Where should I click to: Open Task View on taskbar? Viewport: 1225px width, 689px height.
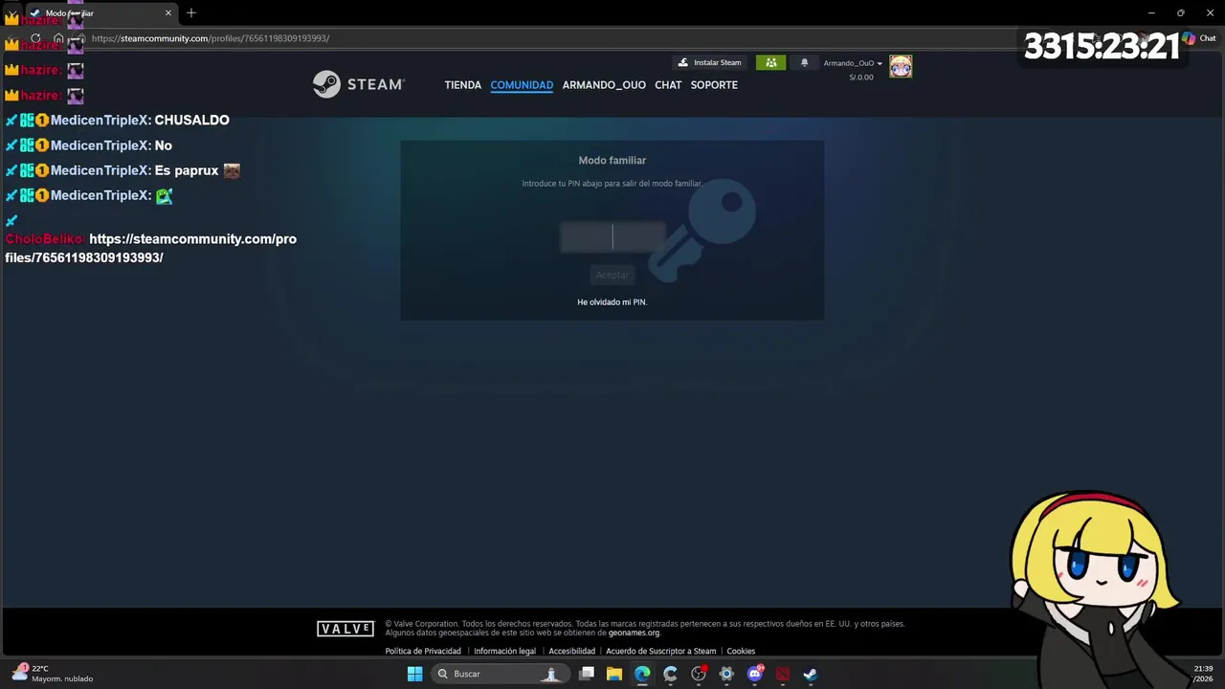(587, 674)
